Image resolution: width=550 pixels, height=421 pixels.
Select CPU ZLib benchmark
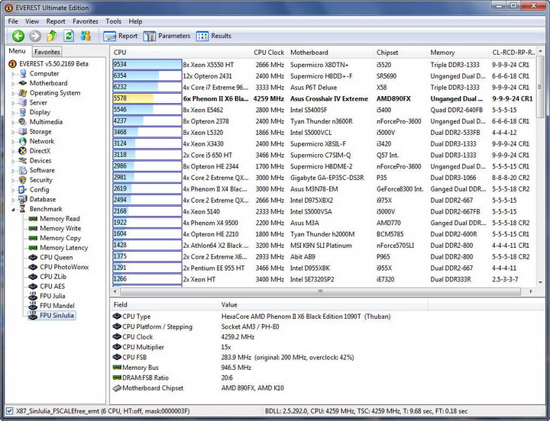point(53,277)
